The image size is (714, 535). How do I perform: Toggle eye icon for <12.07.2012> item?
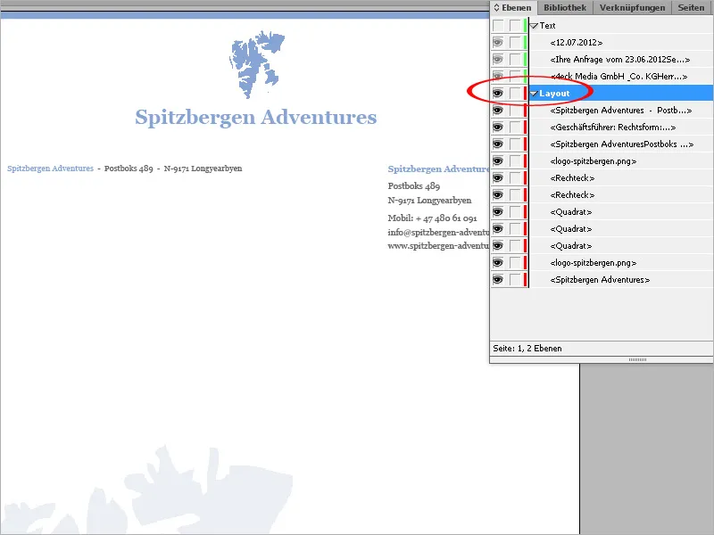click(498, 42)
